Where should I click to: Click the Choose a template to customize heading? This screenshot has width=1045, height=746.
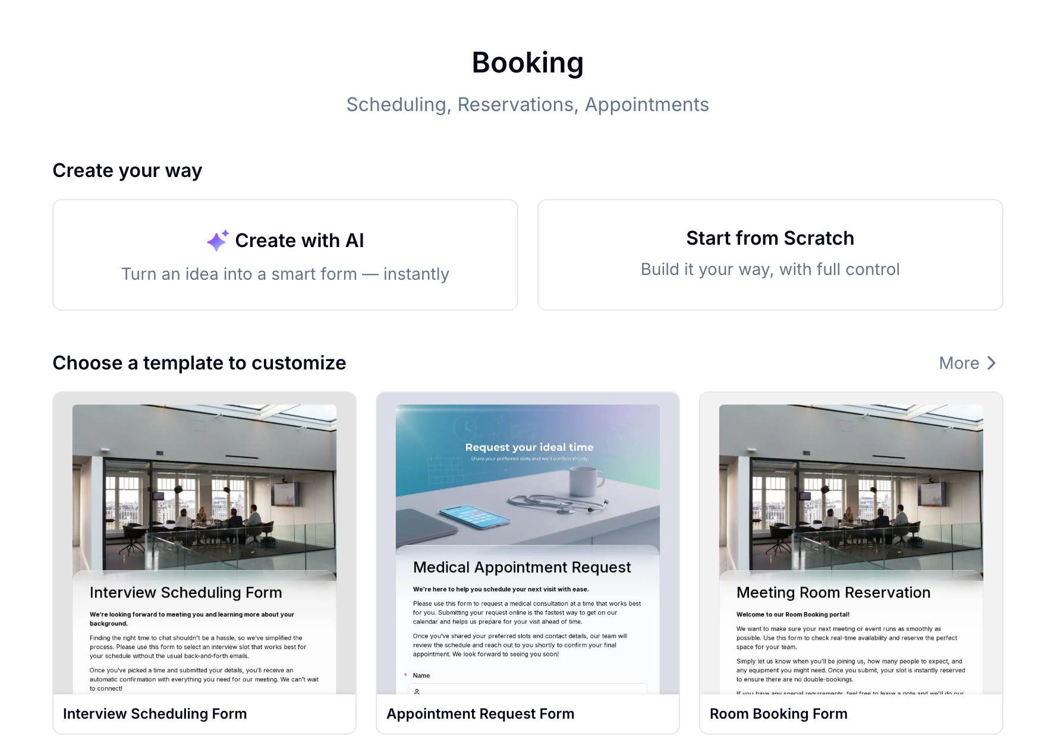coord(199,362)
